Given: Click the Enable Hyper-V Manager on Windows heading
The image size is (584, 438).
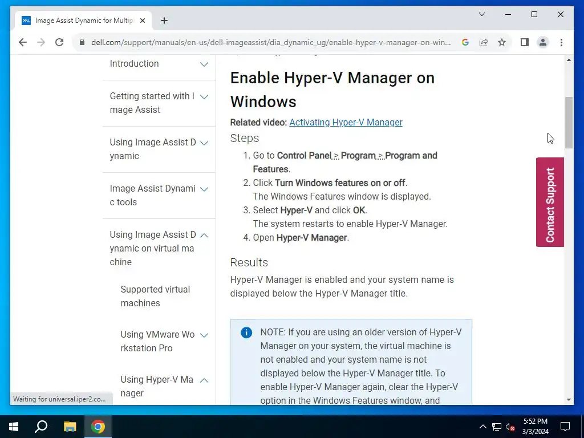Looking at the screenshot, I should pyautogui.click(x=332, y=90).
